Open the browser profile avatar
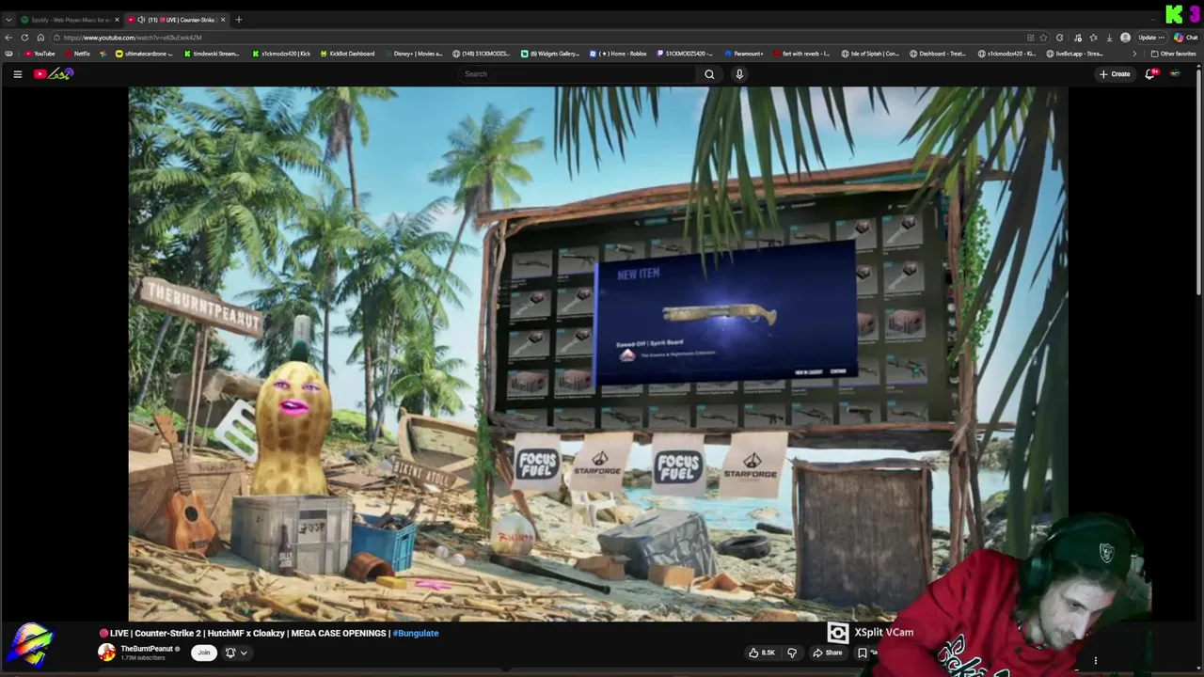1204x677 pixels. pos(1126,38)
